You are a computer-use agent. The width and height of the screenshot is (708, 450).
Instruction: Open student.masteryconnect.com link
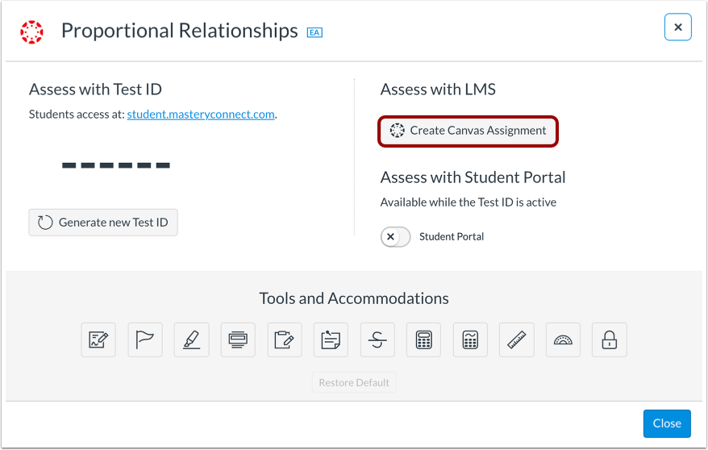(x=201, y=115)
